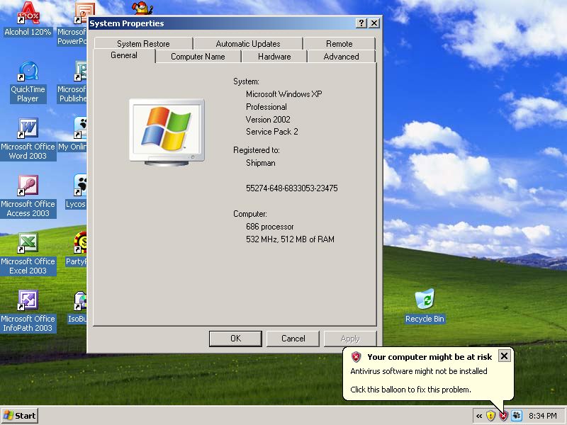The height and width of the screenshot is (425, 567).
Task: Close the System Properties dialog
Action: pyautogui.click(x=374, y=23)
